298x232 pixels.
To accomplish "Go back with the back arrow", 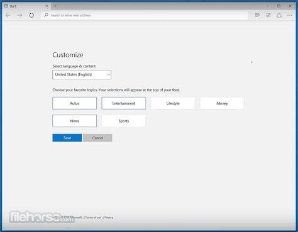I will [8, 15].
